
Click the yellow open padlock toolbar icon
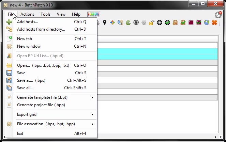tap(151, 22)
